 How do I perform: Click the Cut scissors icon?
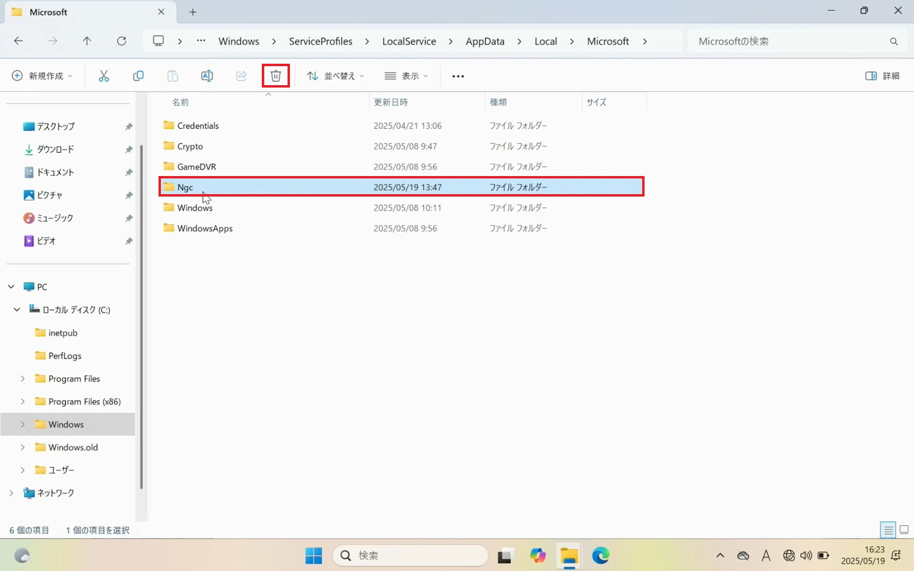tap(104, 76)
